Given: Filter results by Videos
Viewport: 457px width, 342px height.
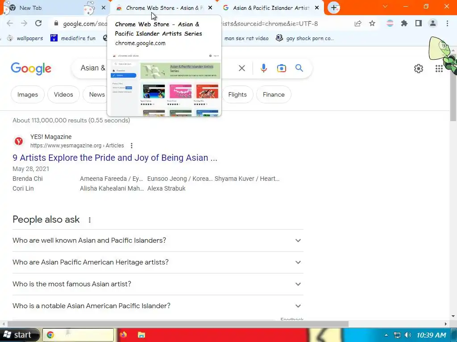Looking at the screenshot, I should click(x=63, y=94).
